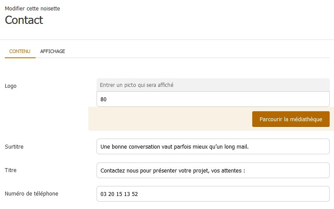Click the Parcourir la médiathèque button
Viewport: 334px width, 209px height.
coord(291,119)
